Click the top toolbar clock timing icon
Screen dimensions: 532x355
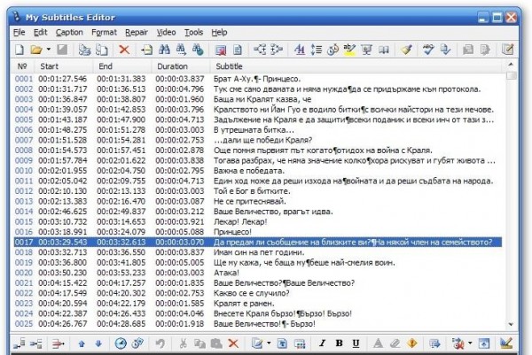[x=332, y=50]
